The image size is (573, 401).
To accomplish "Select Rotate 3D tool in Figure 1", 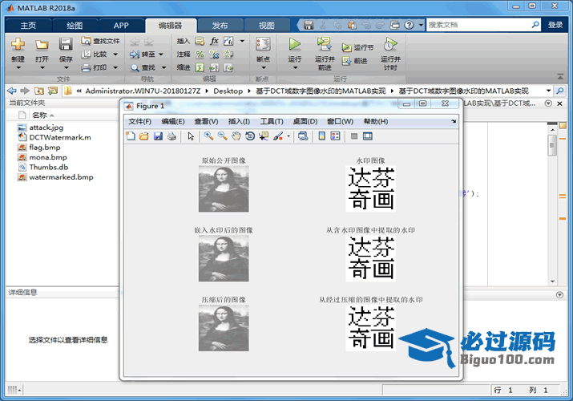I will pyautogui.click(x=250, y=136).
